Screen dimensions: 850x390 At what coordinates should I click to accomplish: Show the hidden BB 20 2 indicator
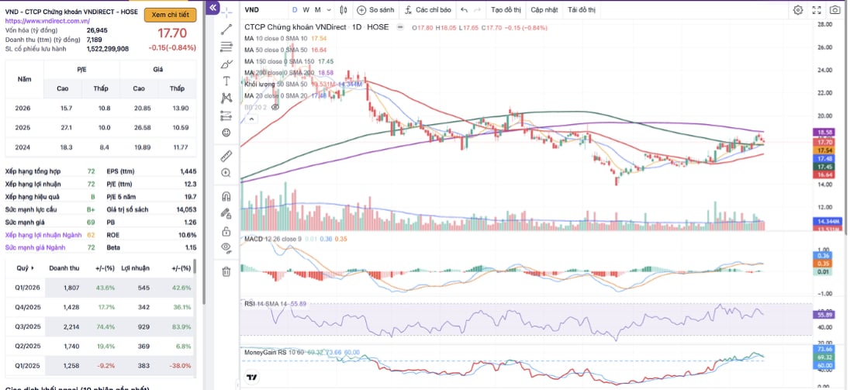[275, 107]
